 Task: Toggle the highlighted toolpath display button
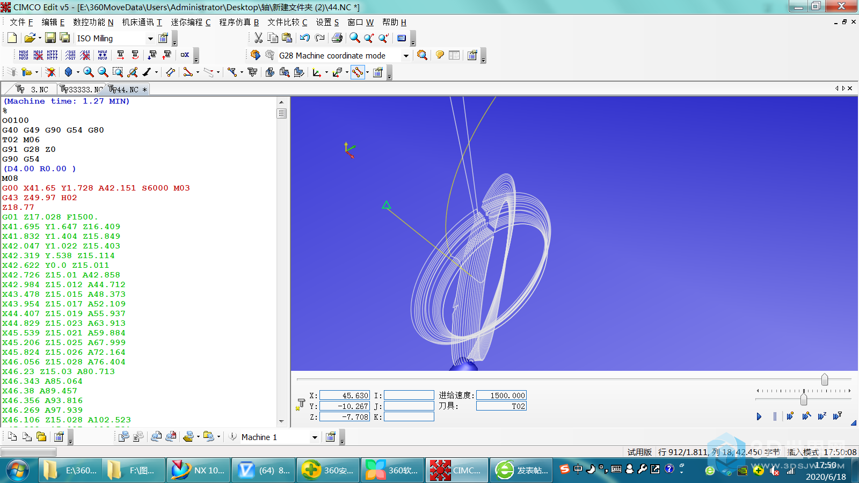(x=358, y=72)
